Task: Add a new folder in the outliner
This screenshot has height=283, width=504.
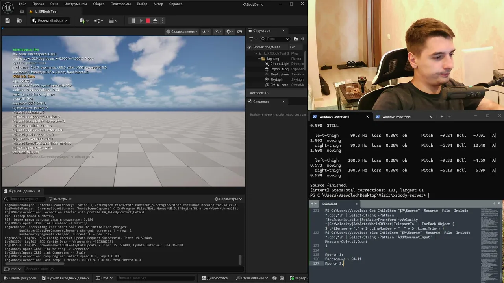Action: point(296,39)
